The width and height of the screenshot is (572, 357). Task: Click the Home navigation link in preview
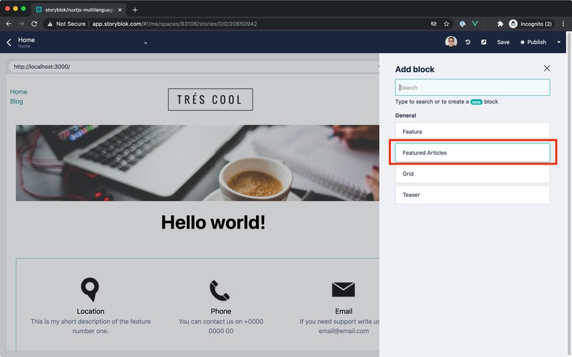pyautogui.click(x=18, y=92)
